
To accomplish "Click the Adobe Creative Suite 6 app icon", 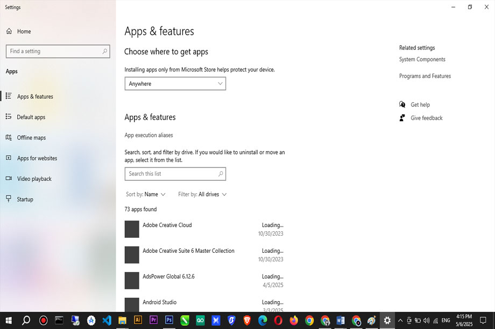I will tap(132, 255).
